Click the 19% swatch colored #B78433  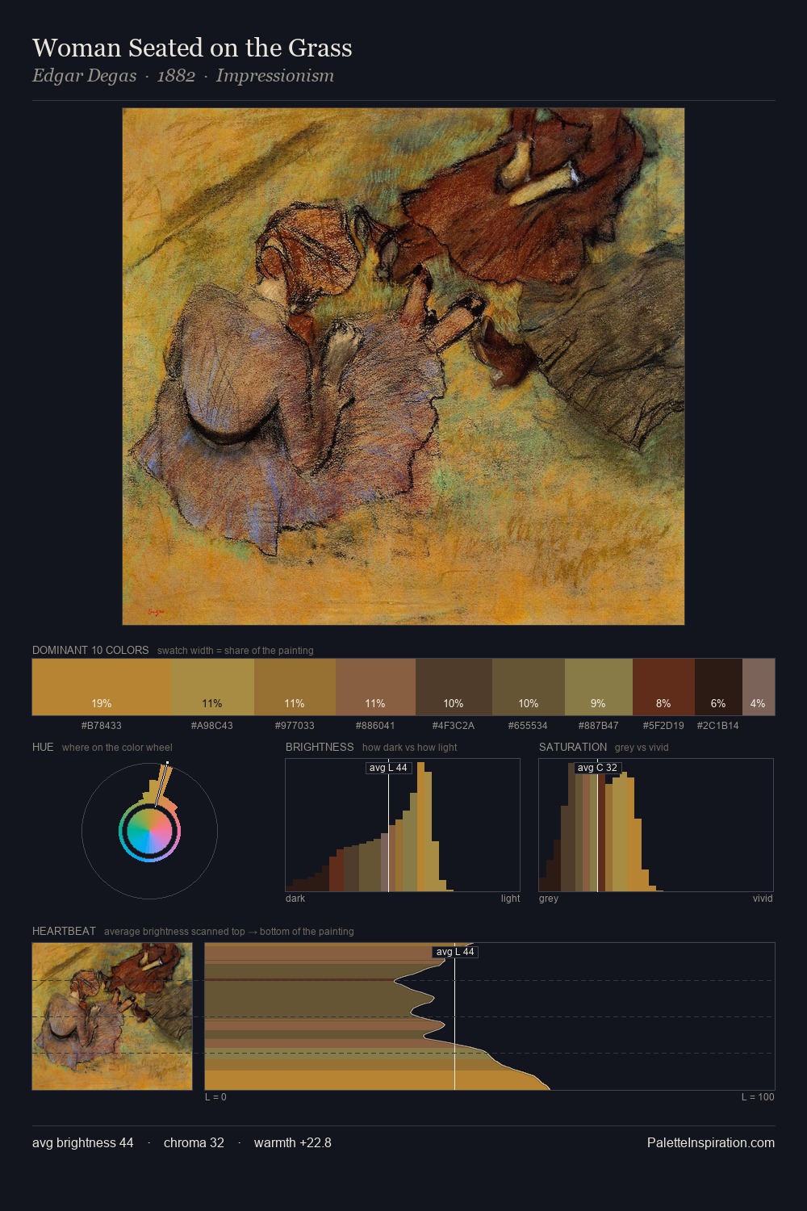pos(102,687)
